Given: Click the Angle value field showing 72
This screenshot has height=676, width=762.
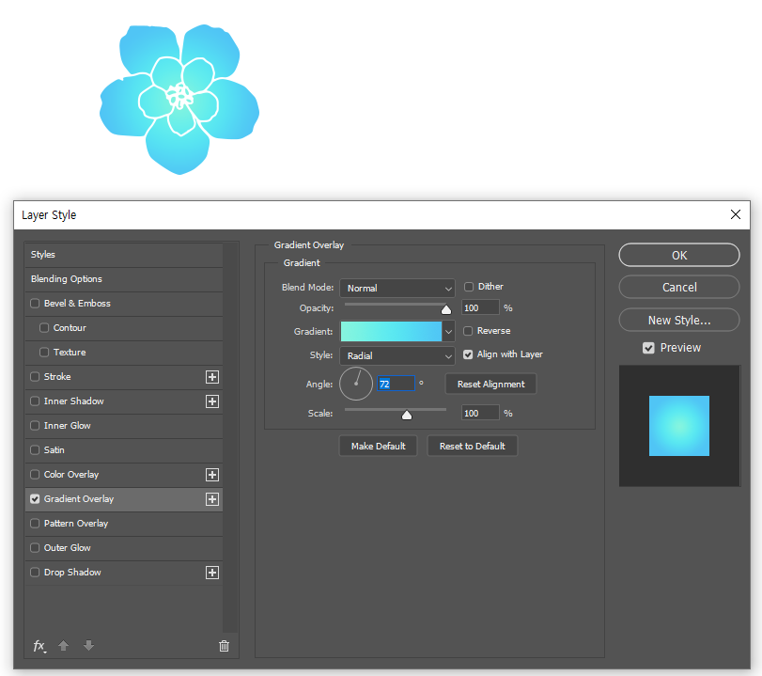Looking at the screenshot, I should [x=397, y=384].
